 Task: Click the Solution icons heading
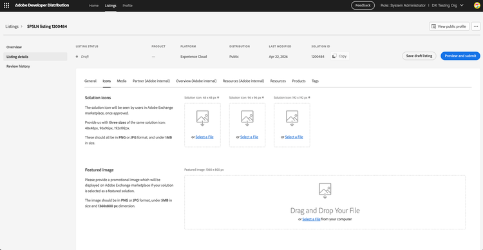(98, 98)
